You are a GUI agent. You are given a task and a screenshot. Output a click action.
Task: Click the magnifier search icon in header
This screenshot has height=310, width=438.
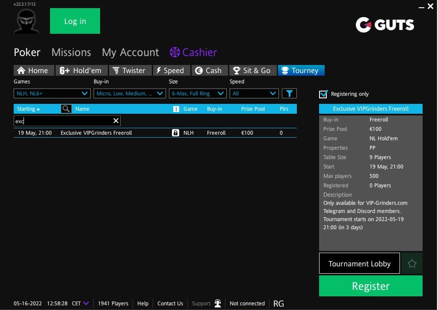click(x=66, y=109)
